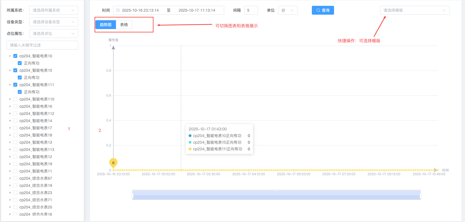Click the start time 2025-10-16 23:13:14
The height and width of the screenshot is (222, 465).
[x=140, y=10]
